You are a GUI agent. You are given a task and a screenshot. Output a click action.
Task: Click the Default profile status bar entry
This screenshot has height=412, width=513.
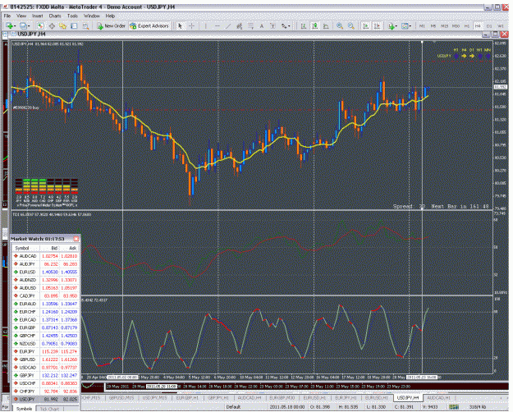(233, 407)
